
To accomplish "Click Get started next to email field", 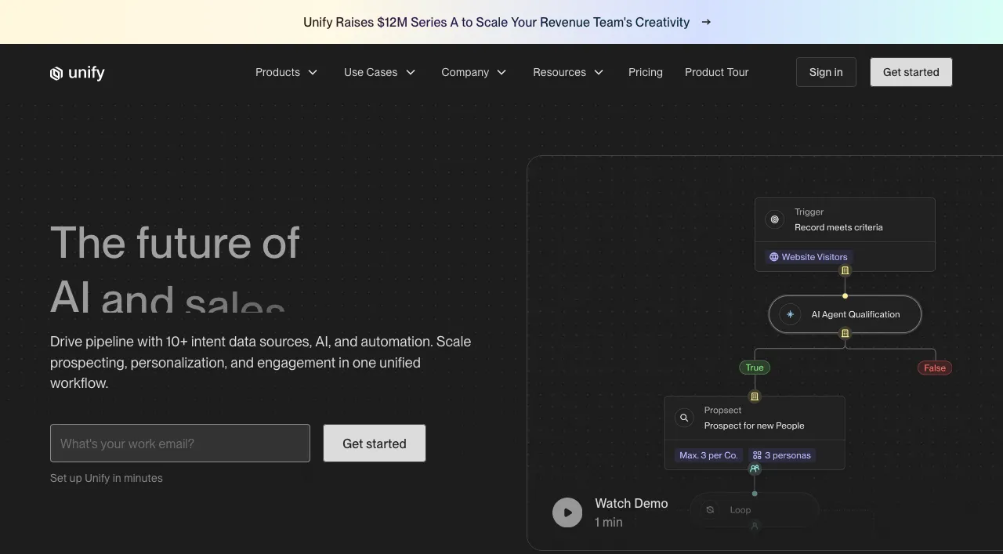I will 375,444.
